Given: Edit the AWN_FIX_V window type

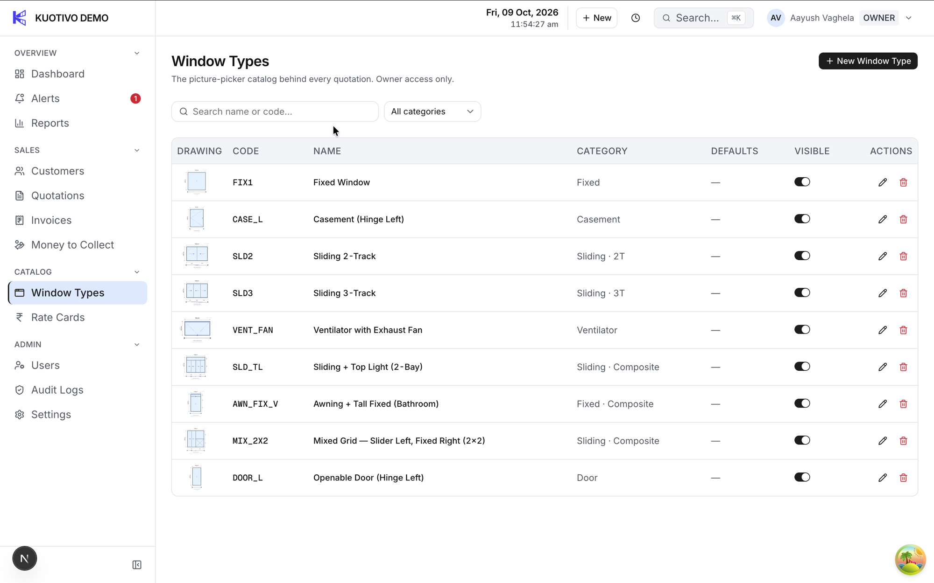Looking at the screenshot, I should pyautogui.click(x=882, y=404).
